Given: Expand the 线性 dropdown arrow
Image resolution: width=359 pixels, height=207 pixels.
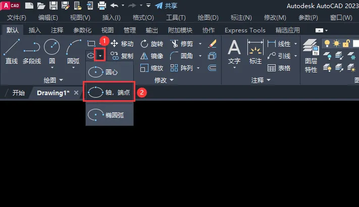Looking at the screenshot, I should (x=295, y=44).
